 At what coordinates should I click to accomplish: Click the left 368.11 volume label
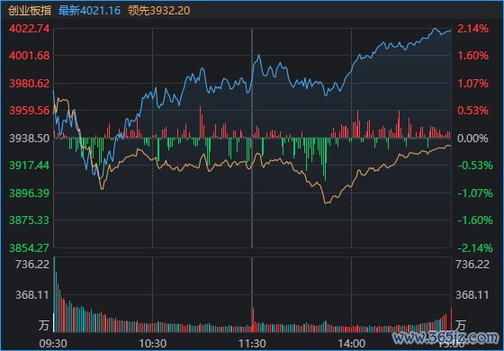[x=32, y=295]
